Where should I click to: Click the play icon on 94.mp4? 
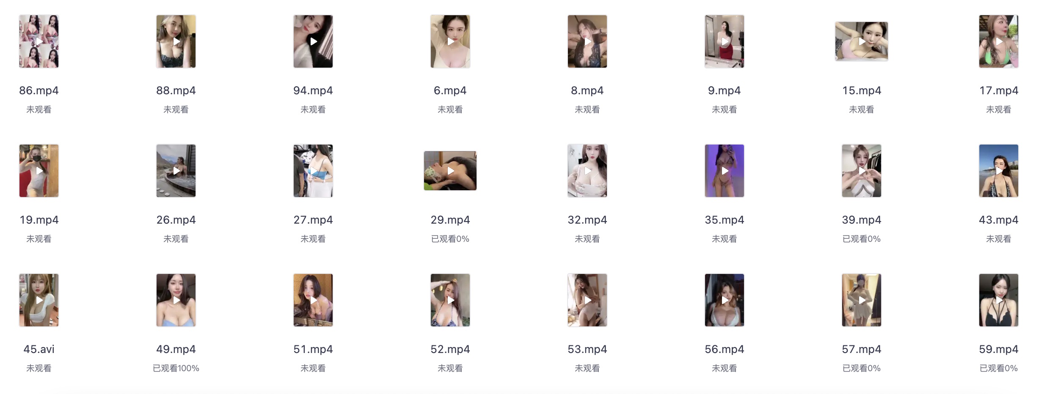[x=314, y=41]
